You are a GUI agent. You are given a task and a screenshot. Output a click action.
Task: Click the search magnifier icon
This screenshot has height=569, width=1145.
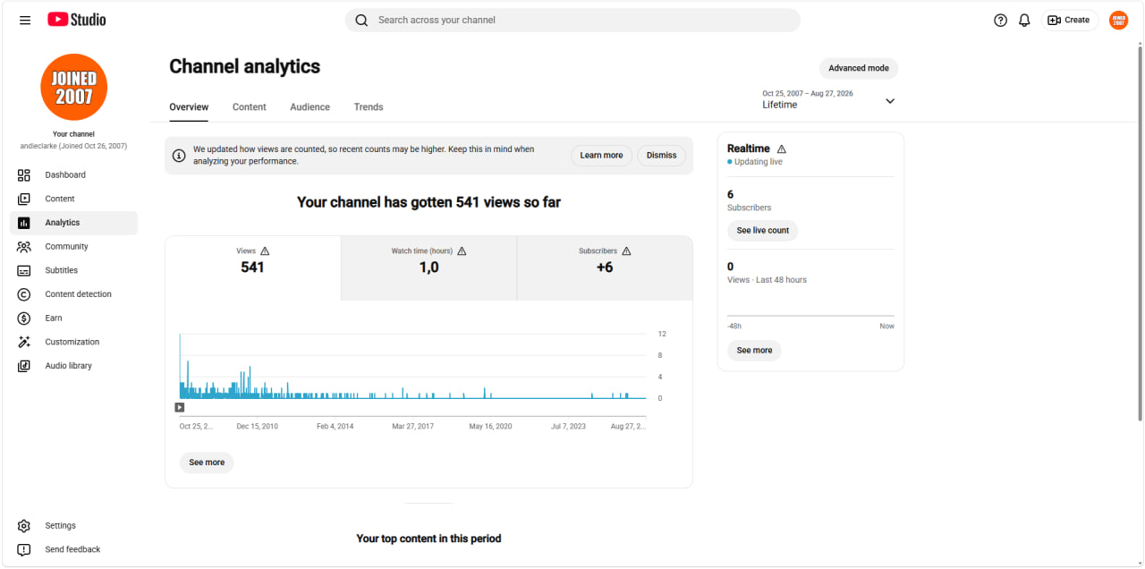361,20
